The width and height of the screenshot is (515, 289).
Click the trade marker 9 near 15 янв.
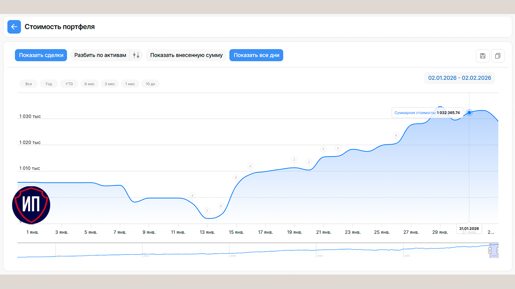click(x=236, y=178)
